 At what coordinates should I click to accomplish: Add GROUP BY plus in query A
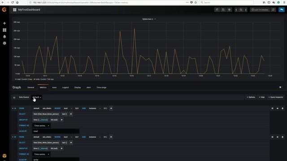tap(62, 120)
